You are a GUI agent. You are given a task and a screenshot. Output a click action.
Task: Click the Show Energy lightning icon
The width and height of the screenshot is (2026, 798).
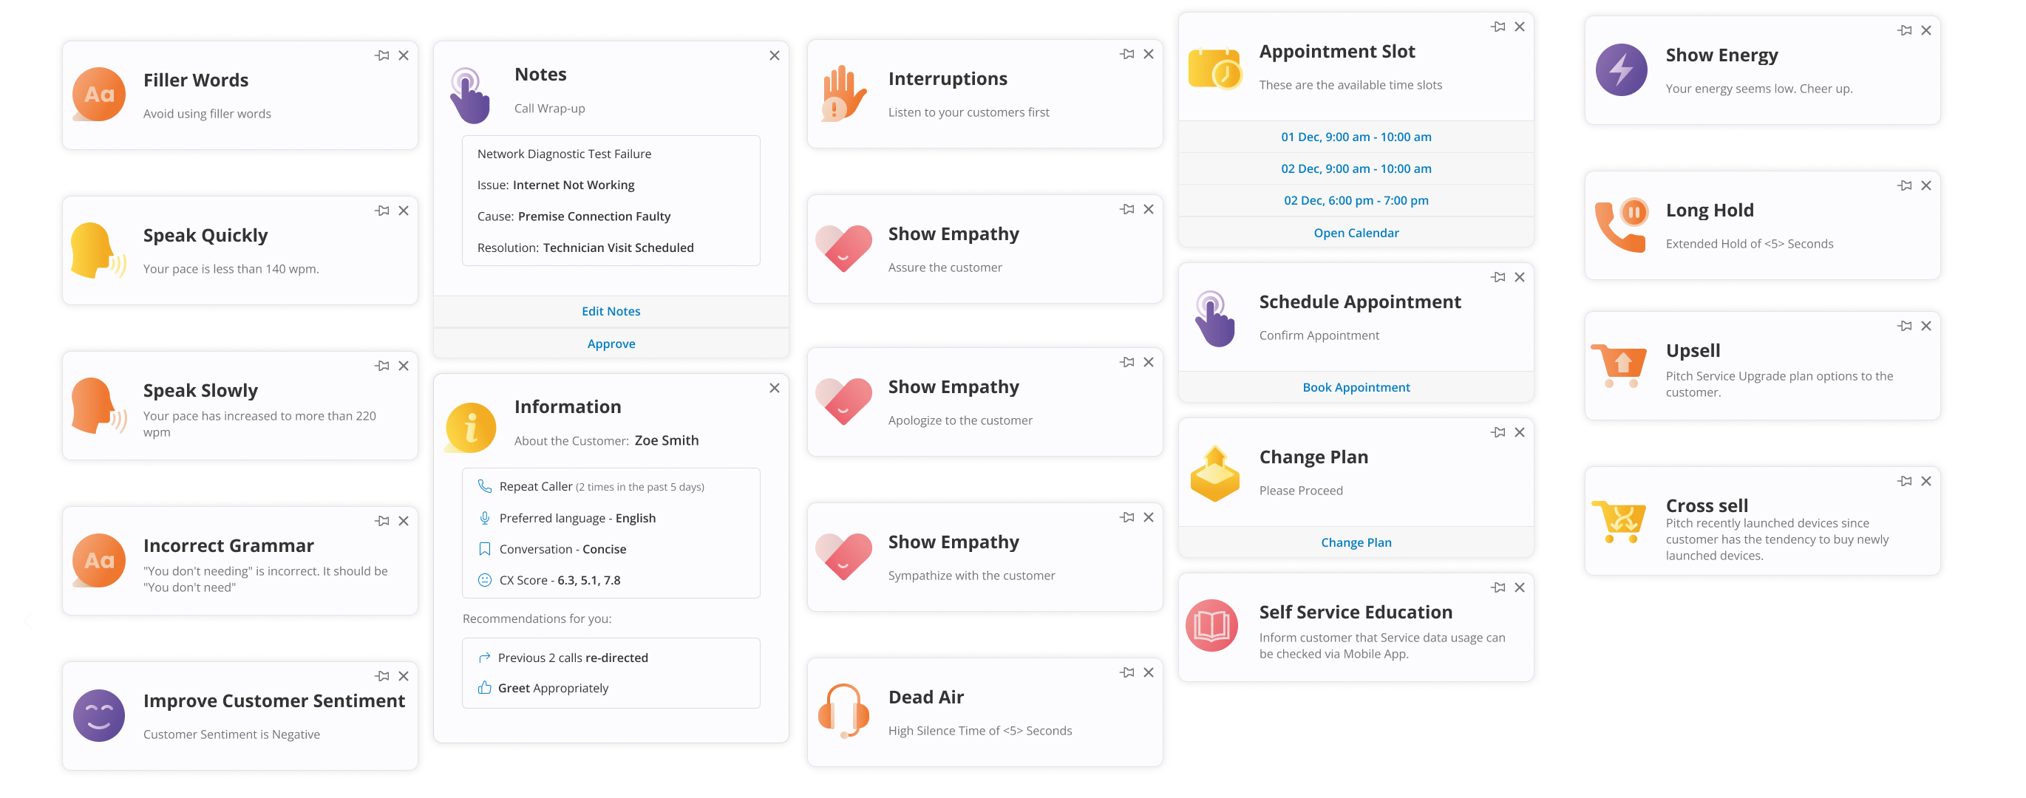[x=1621, y=70]
